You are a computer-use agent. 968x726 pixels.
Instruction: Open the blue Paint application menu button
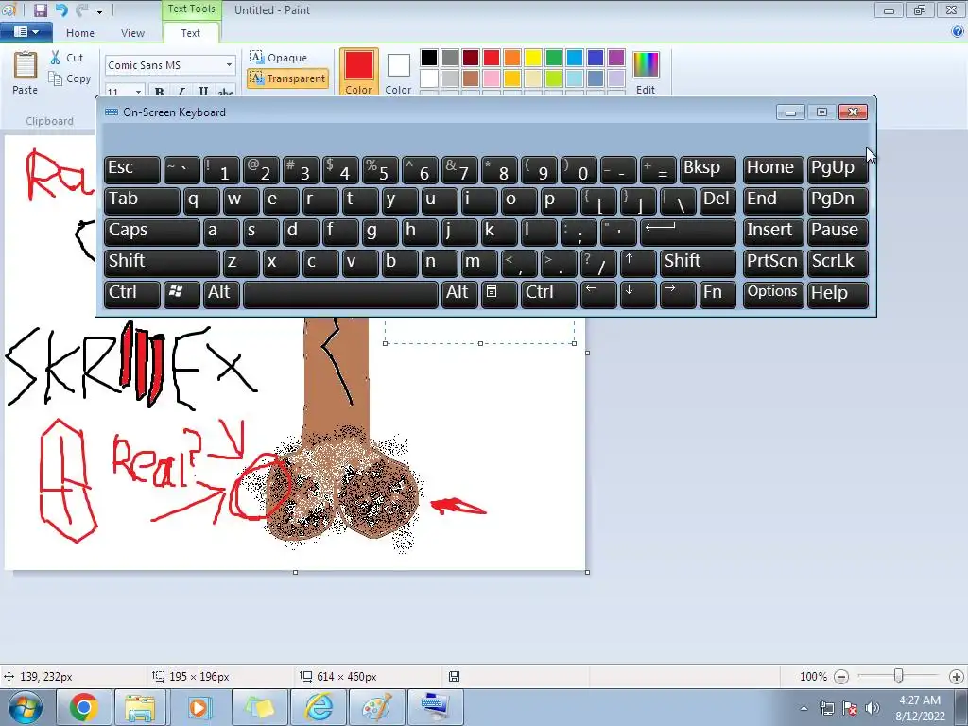point(26,32)
